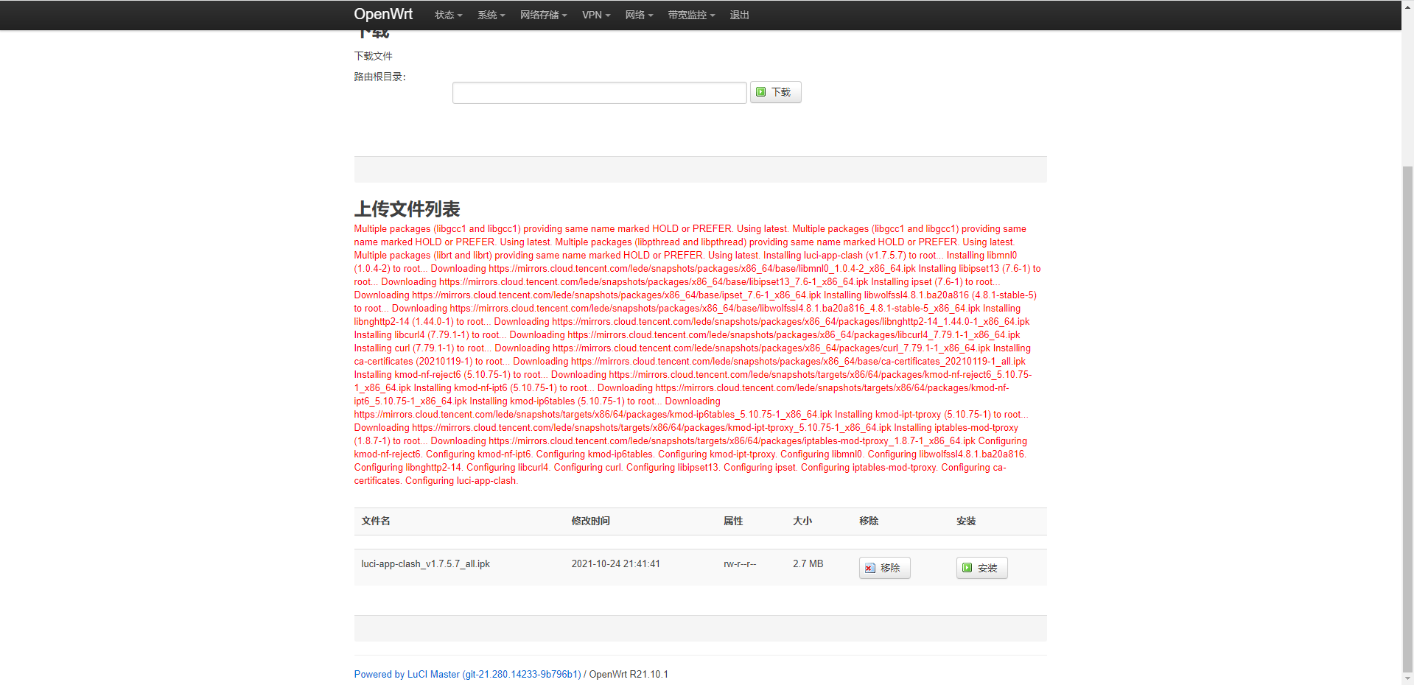Image resolution: width=1414 pixels, height=685 pixels.
Task: Open the 带宽监控 menu
Action: coord(691,15)
